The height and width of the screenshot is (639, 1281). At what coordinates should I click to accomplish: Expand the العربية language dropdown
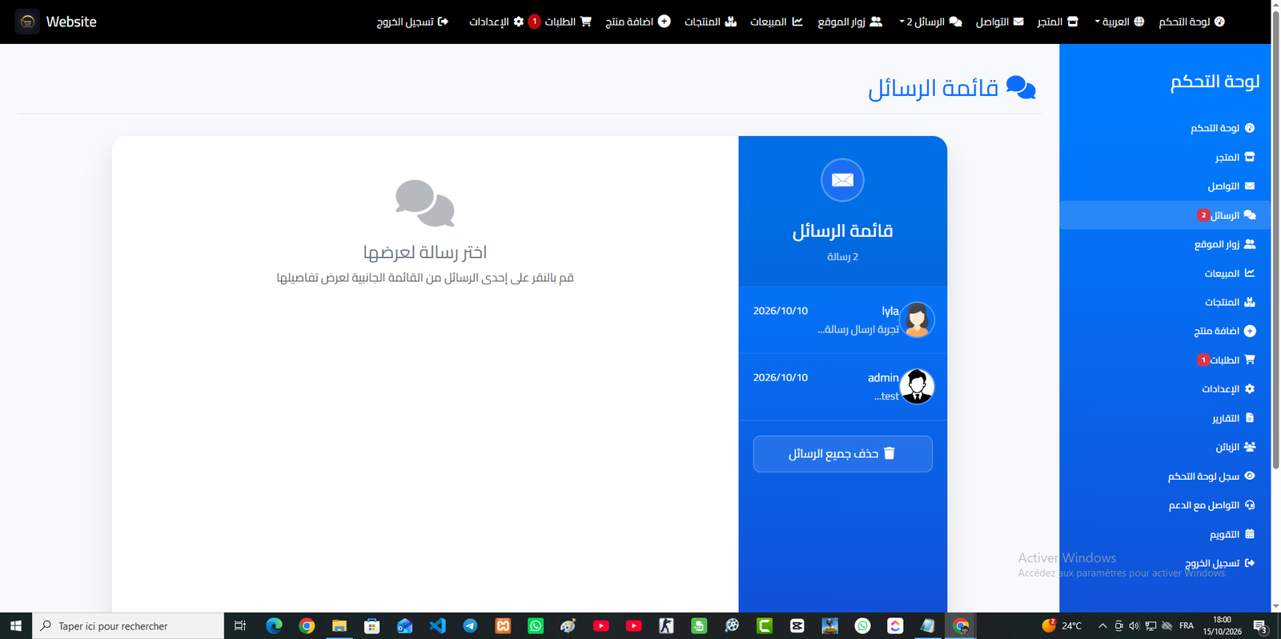point(1119,22)
